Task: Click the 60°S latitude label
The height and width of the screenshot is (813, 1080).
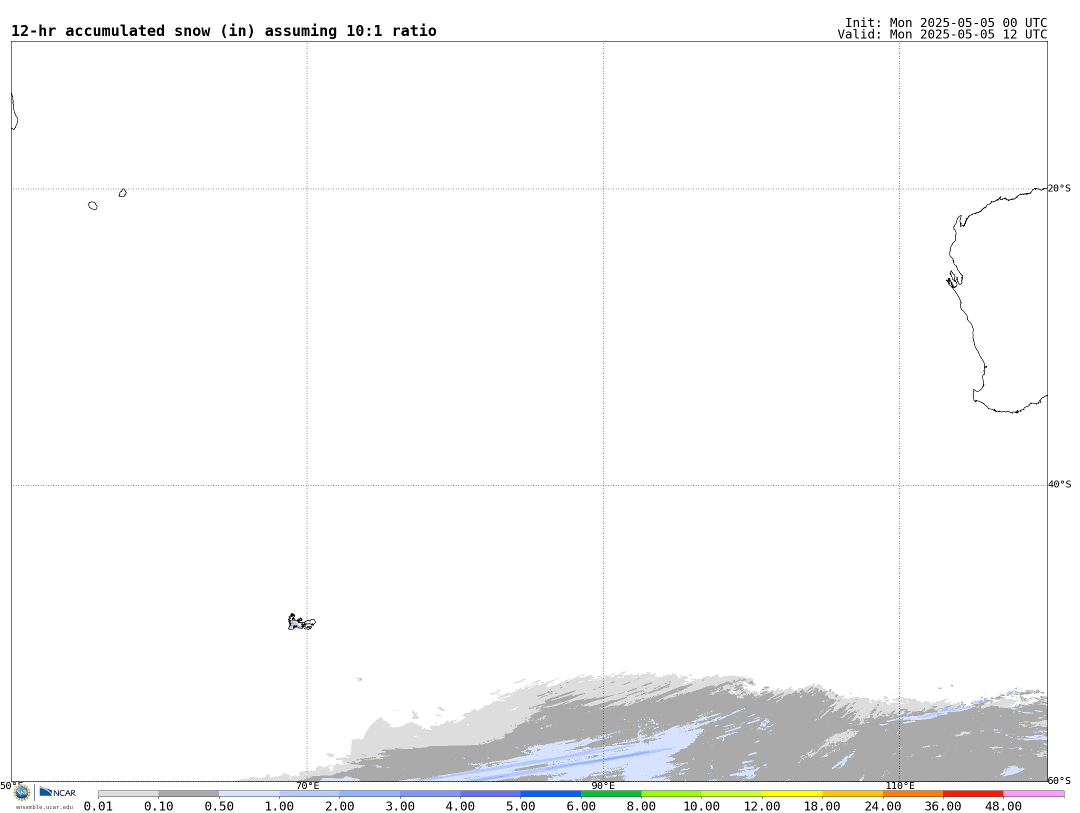Action: tap(1059, 780)
